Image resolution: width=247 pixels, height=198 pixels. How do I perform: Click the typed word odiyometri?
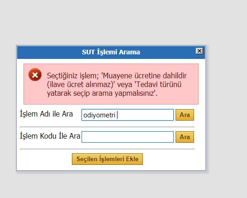click(x=99, y=115)
